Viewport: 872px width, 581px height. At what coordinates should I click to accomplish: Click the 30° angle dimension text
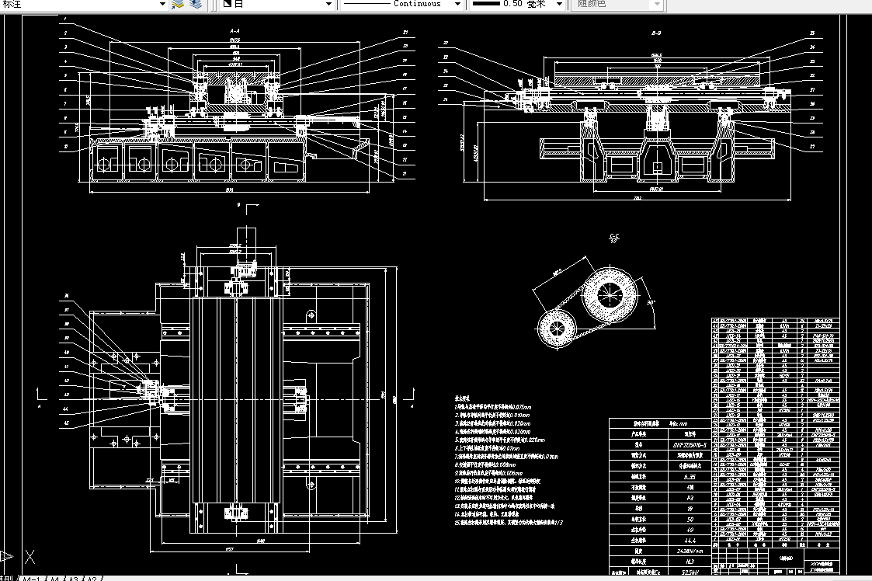pos(651,303)
